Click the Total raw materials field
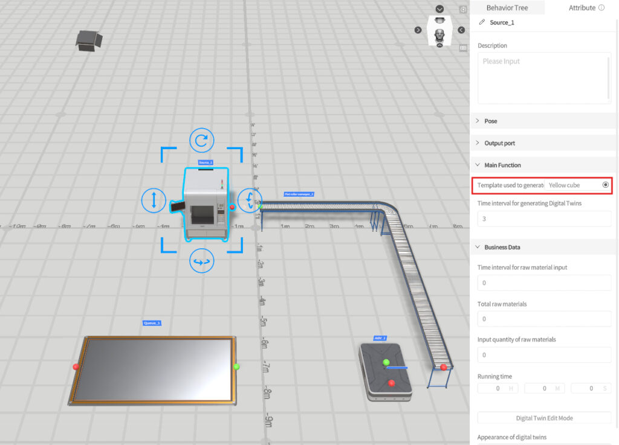619x445 pixels. (545, 319)
